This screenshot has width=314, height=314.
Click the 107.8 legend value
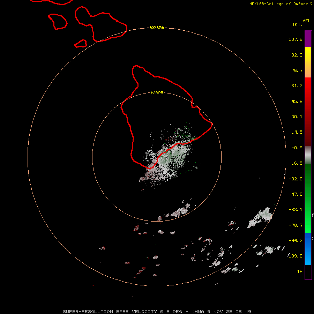point(296,39)
